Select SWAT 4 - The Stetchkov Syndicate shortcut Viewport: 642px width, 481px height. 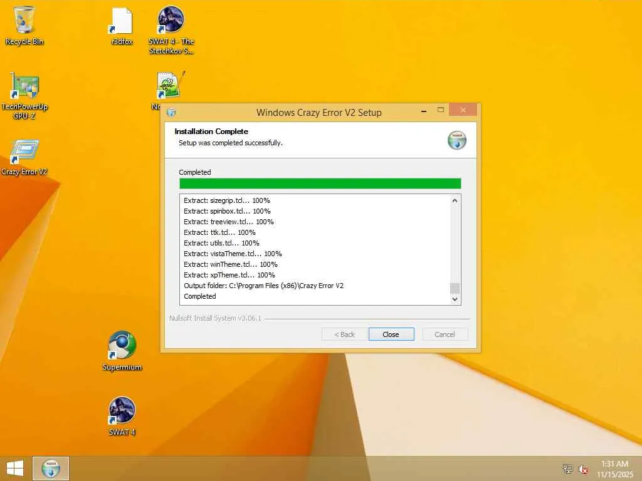[x=171, y=30]
